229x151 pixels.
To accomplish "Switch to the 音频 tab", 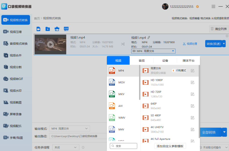I will tap(142, 61).
